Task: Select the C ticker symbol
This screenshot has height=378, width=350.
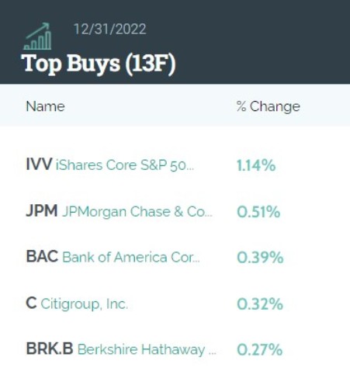Action: pyautogui.click(x=31, y=303)
